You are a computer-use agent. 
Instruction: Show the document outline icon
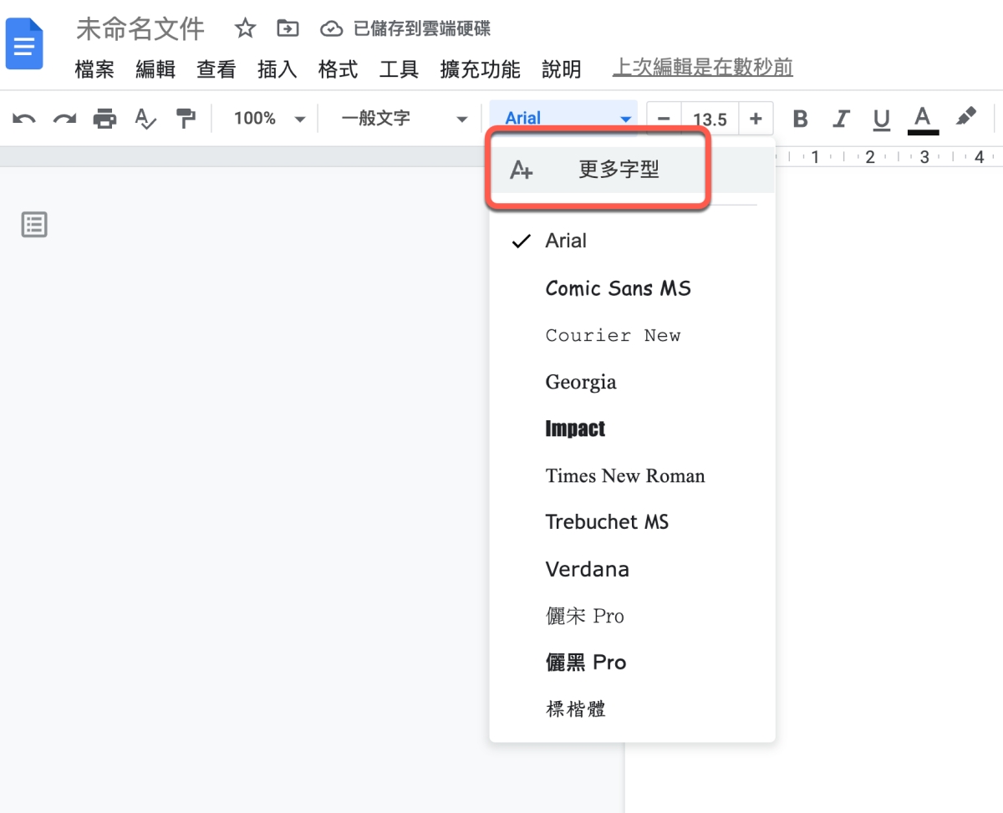[34, 225]
